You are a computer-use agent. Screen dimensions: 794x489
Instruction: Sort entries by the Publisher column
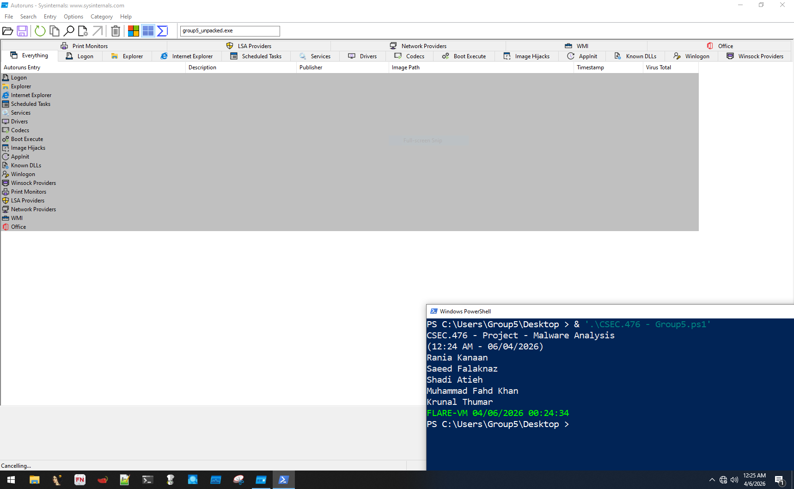click(x=311, y=67)
